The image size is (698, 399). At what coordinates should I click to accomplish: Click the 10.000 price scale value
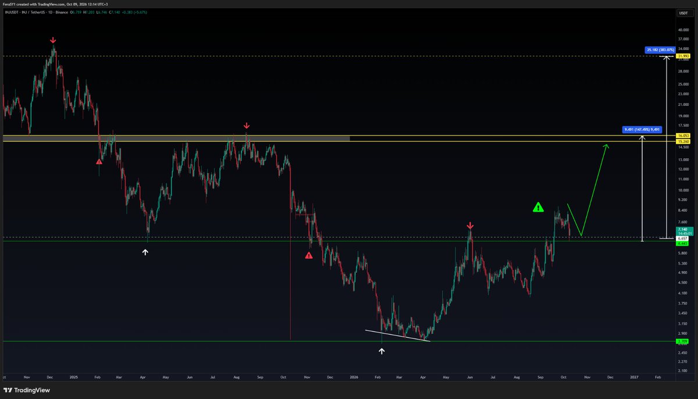[x=683, y=190]
